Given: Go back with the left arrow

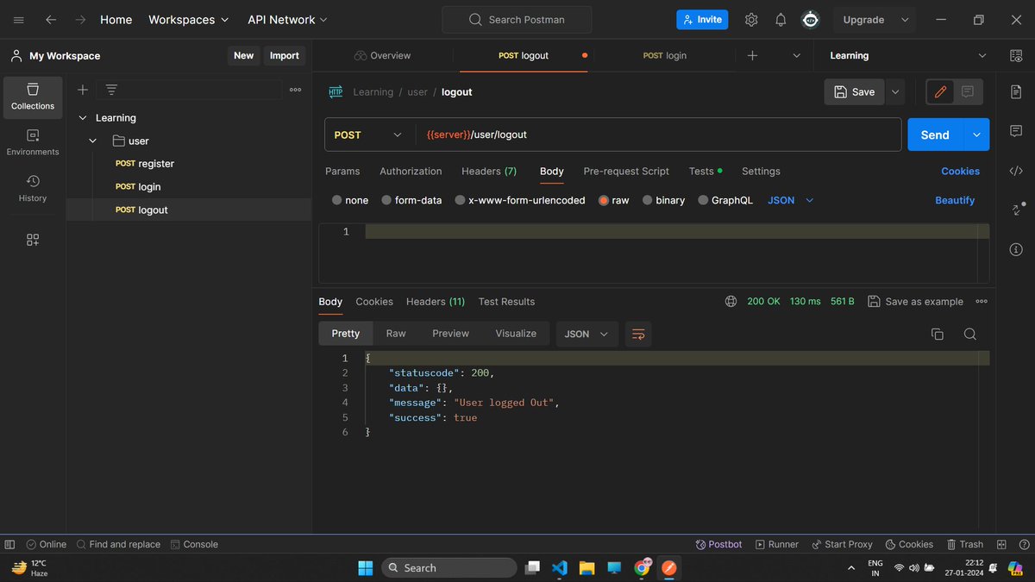Looking at the screenshot, I should tap(51, 19).
